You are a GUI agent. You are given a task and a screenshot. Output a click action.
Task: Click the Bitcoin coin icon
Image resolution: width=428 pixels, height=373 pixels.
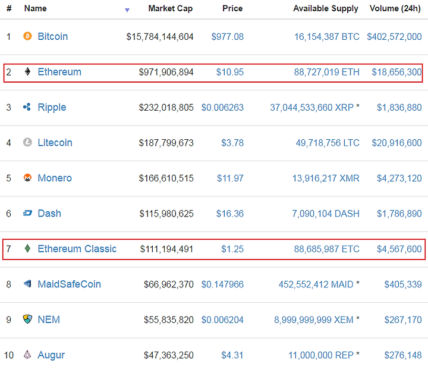(x=27, y=36)
